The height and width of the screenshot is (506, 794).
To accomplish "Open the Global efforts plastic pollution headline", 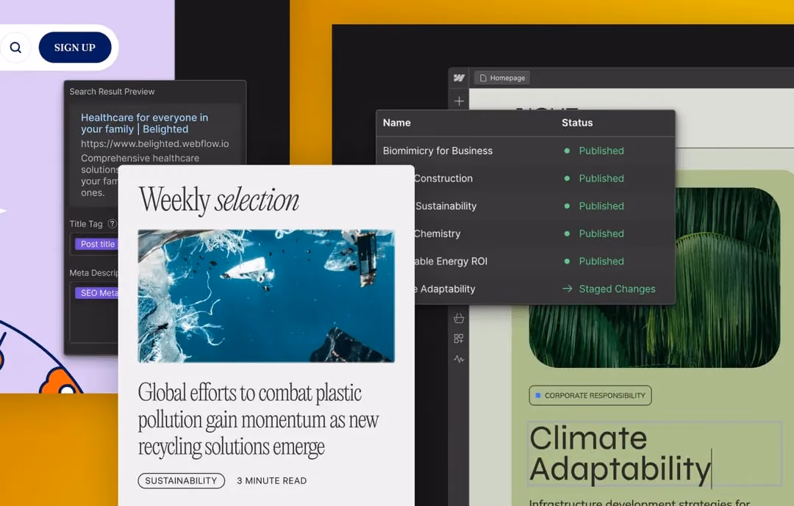I will (x=258, y=419).
